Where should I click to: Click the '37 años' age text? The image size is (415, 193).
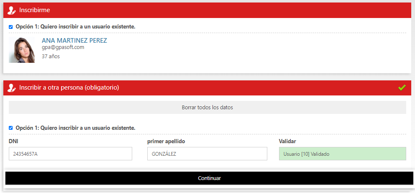51,56
